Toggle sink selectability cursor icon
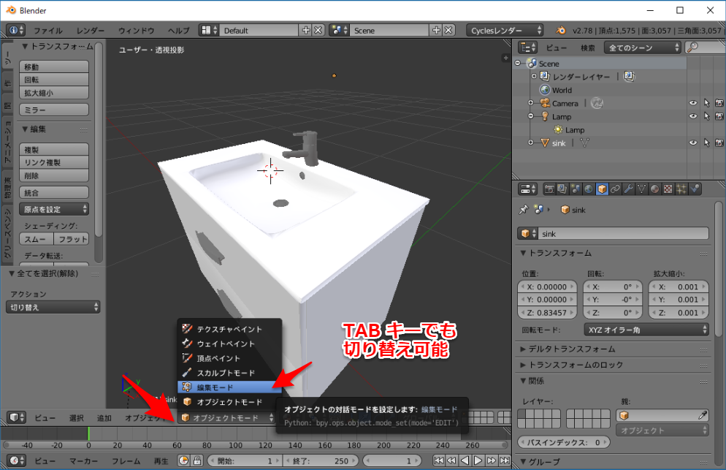The image size is (726, 470). pyautogui.click(x=706, y=143)
